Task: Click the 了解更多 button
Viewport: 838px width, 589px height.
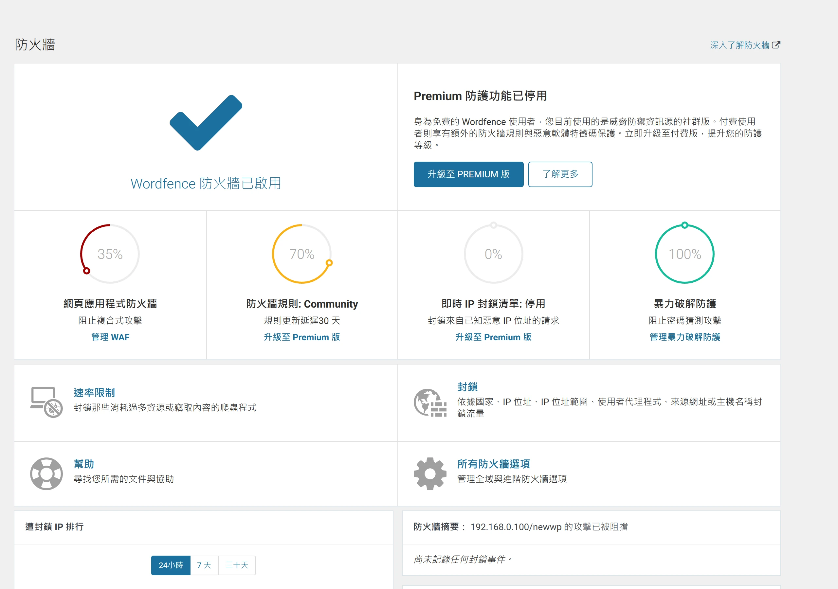Action: [560, 174]
